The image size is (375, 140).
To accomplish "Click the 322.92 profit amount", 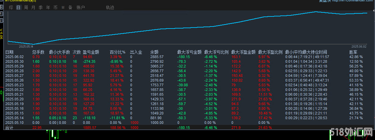I will point(88,80).
